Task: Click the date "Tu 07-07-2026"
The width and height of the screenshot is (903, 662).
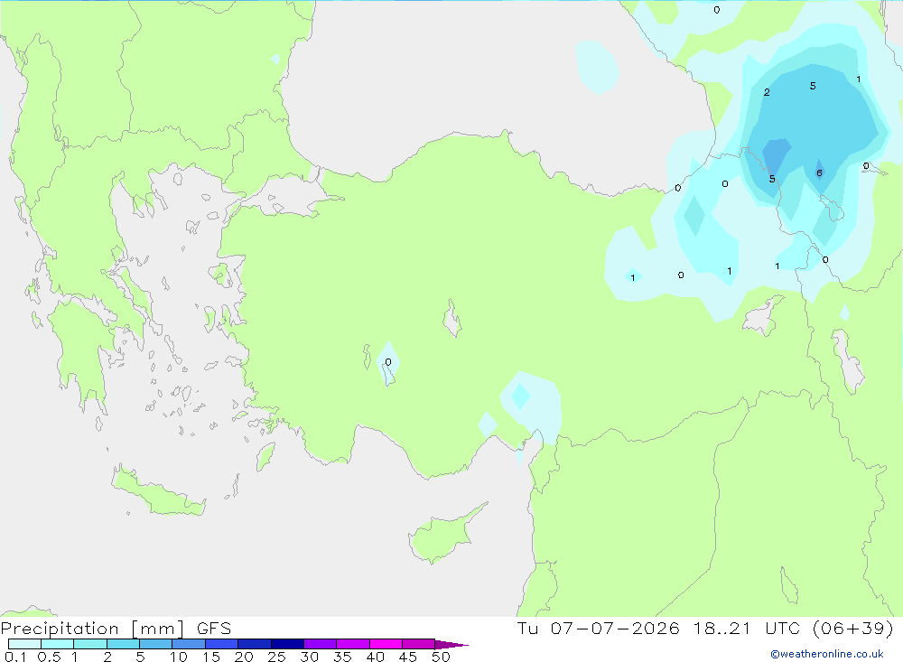Action: pos(598,628)
